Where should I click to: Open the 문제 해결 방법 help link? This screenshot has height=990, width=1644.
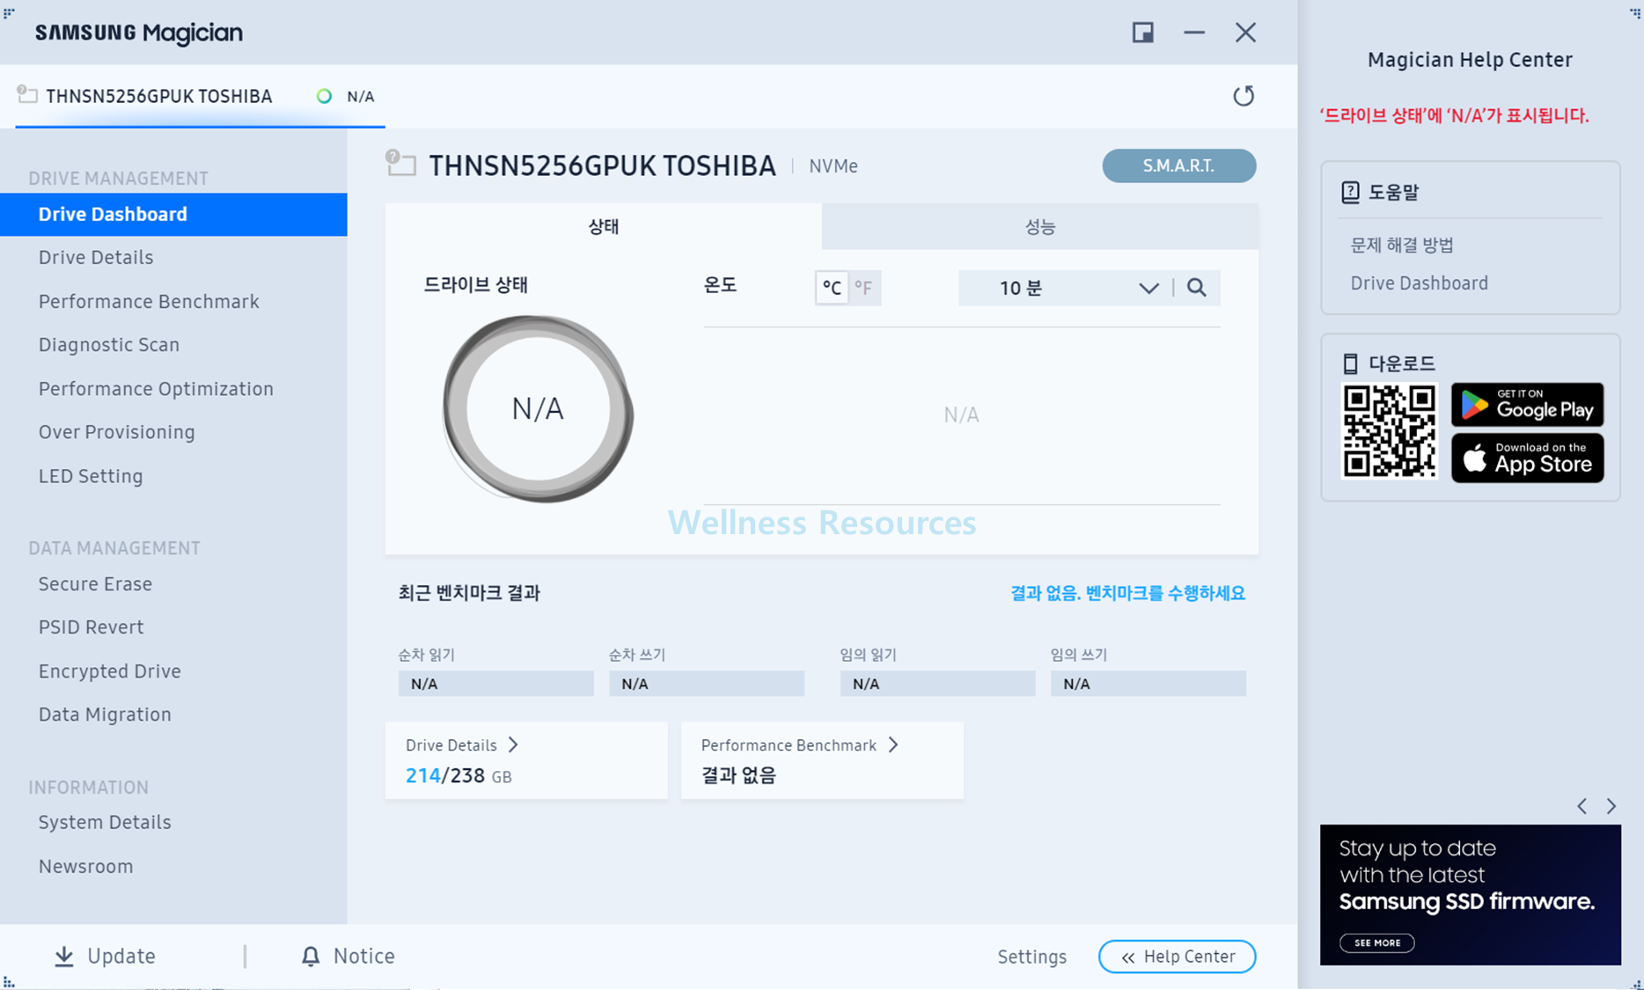[1402, 246]
